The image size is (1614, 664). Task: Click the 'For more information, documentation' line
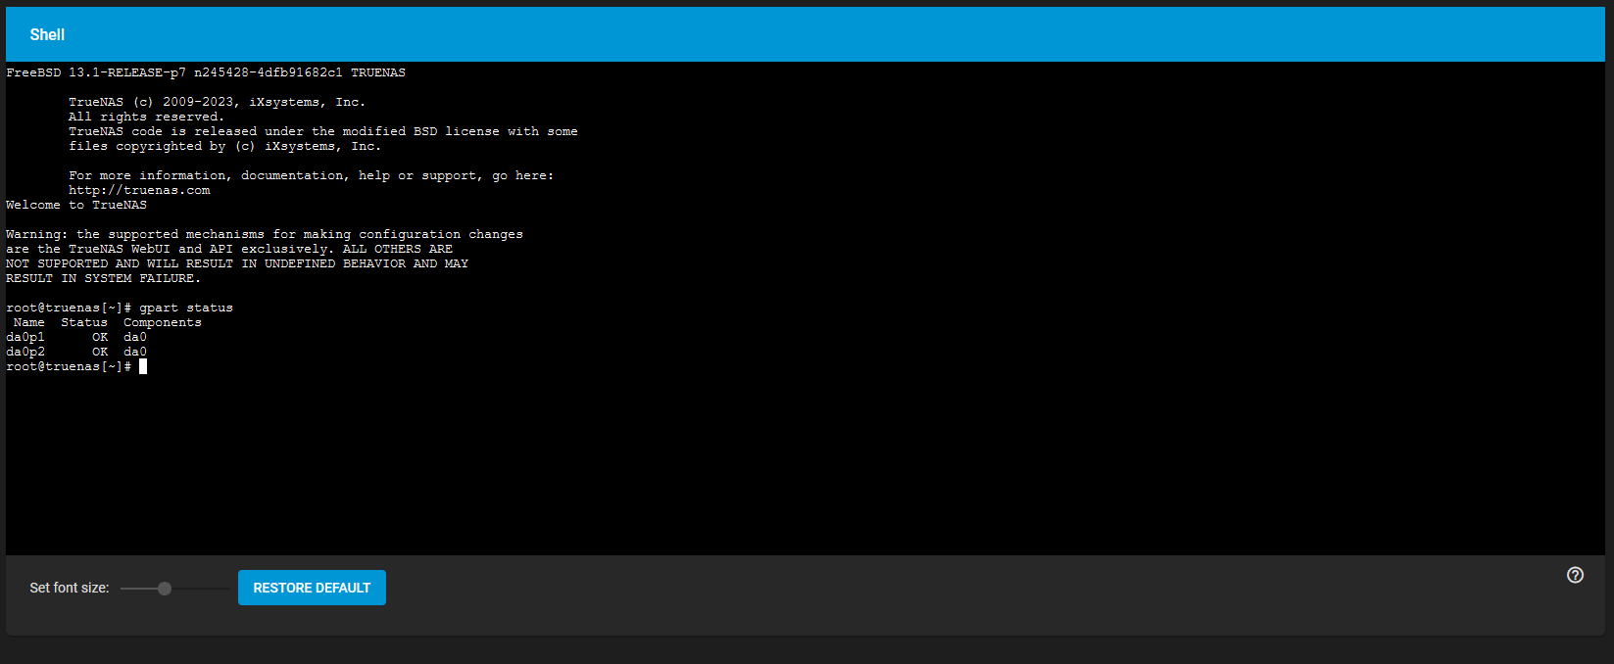click(x=312, y=175)
